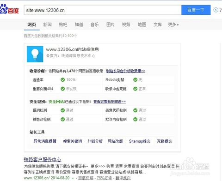This screenshot has width=222, height=181.
Task: Open the 知道 tab
Action: pos(79,24)
